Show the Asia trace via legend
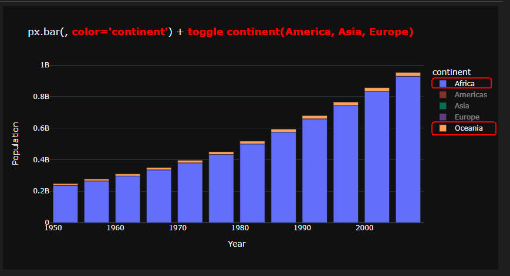The height and width of the screenshot is (276, 510). click(454, 106)
